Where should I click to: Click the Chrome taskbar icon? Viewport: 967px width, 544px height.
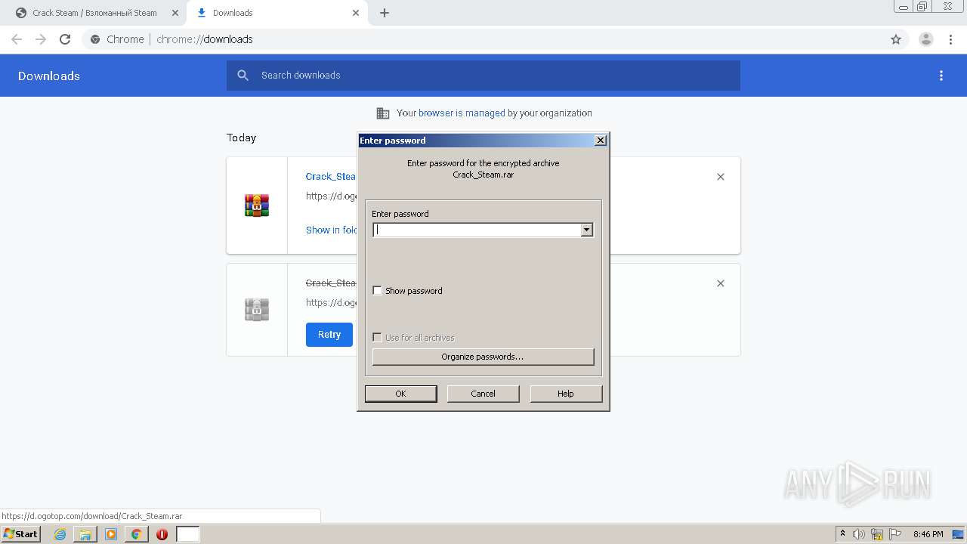136,534
